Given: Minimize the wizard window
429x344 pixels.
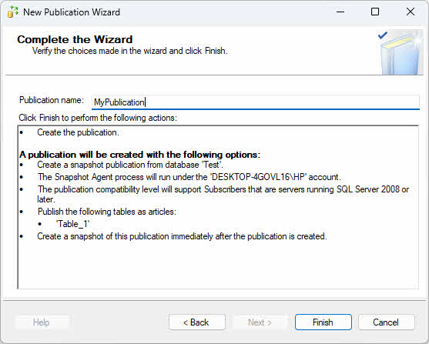Looking at the screenshot, I should pos(340,12).
